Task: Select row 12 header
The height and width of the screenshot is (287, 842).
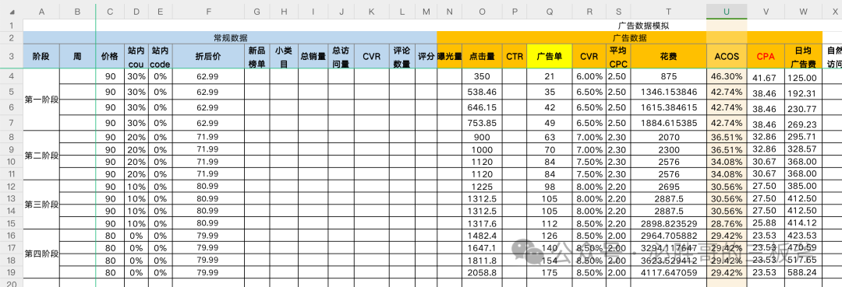Action: click(x=11, y=187)
